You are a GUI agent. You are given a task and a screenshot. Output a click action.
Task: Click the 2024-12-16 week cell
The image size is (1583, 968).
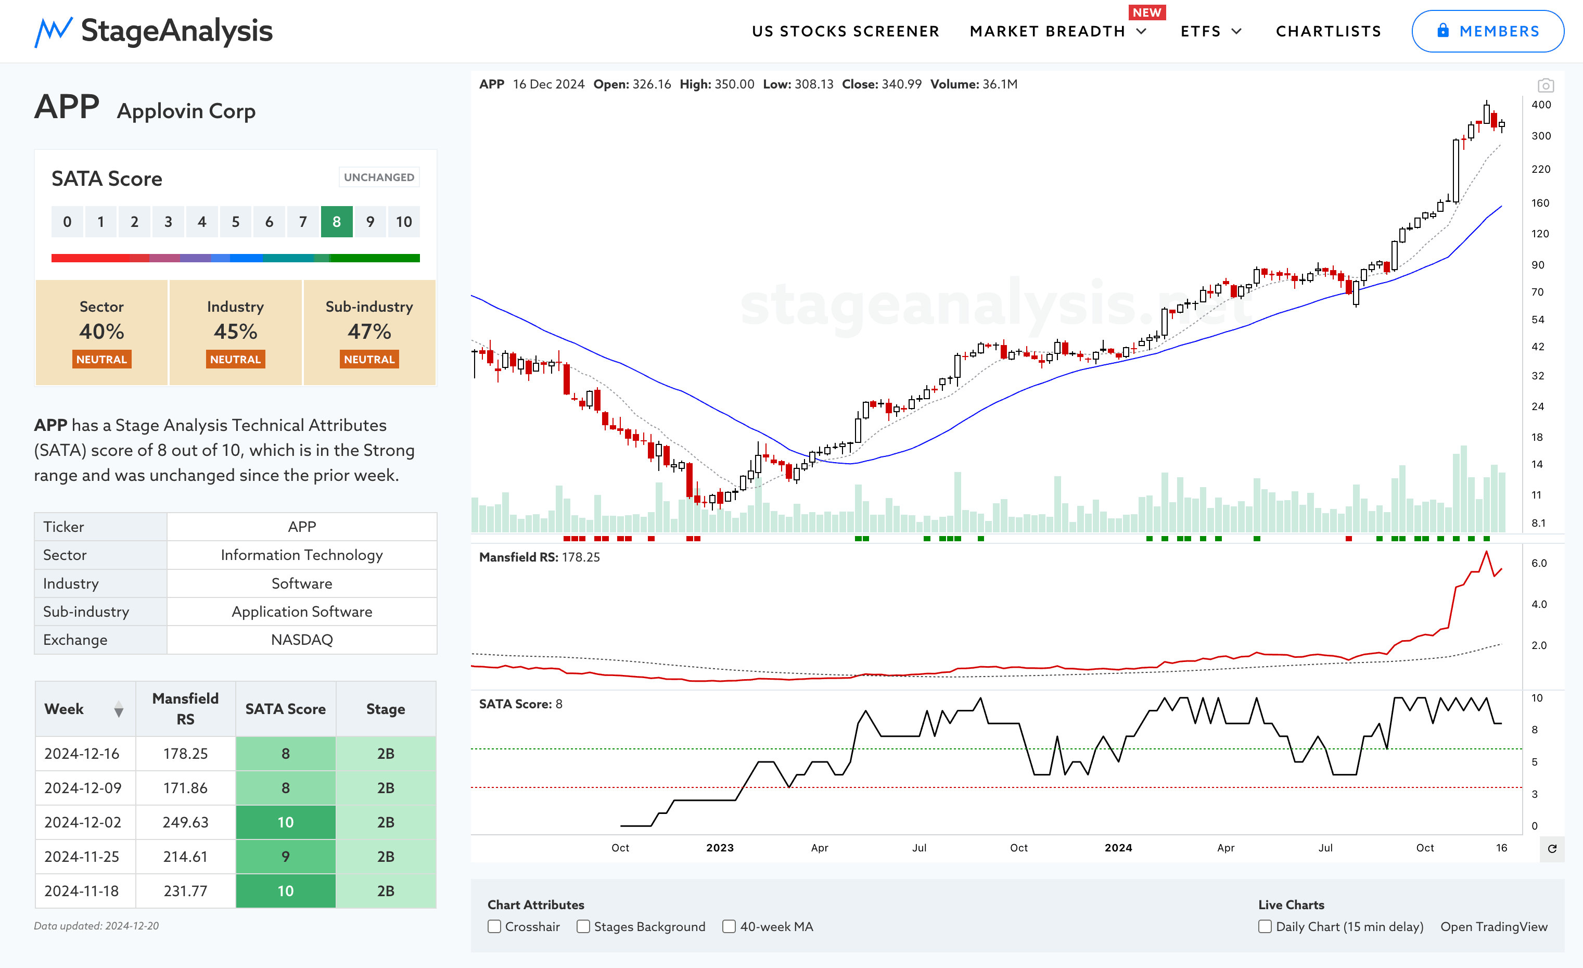tap(85, 754)
